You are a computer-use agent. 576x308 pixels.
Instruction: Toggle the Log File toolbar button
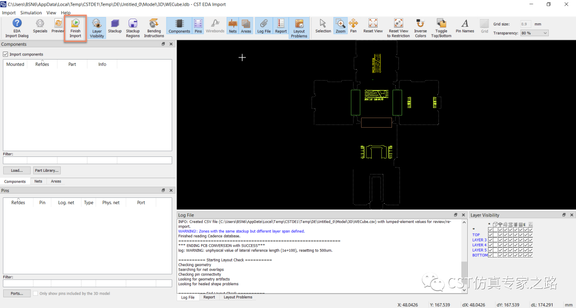tap(264, 27)
